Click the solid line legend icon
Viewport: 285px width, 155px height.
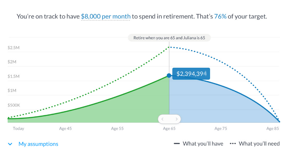tap(177, 144)
